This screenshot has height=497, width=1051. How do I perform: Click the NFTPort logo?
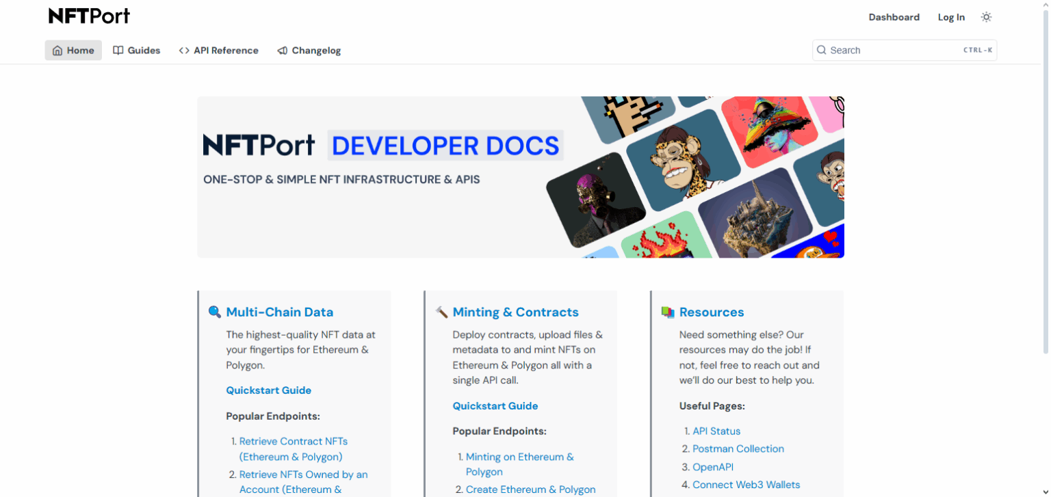click(x=88, y=15)
